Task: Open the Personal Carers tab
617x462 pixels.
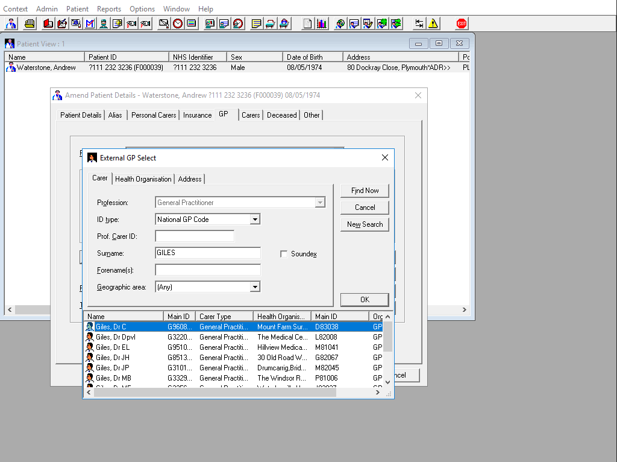Action: point(154,115)
